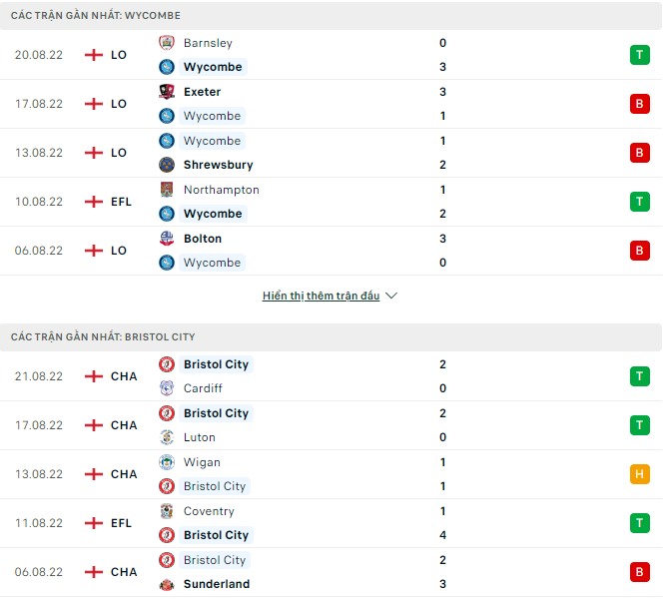672x603 pixels.
Task: Click the Bolton club crest icon
Action: (167, 239)
